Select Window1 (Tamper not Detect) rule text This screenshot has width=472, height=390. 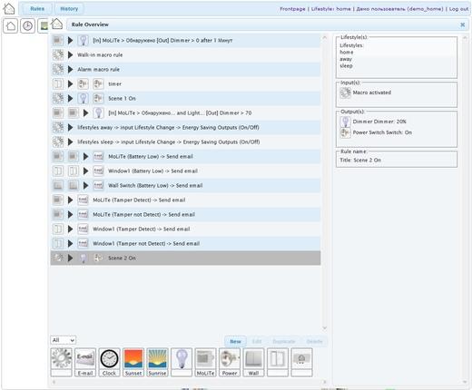(x=146, y=244)
